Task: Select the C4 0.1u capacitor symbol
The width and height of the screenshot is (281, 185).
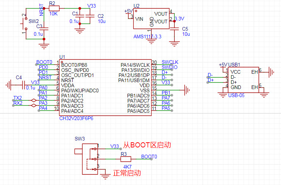Action: coord(22,85)
